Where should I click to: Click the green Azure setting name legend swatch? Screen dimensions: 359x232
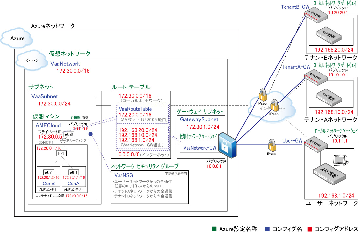pos(214,229)
